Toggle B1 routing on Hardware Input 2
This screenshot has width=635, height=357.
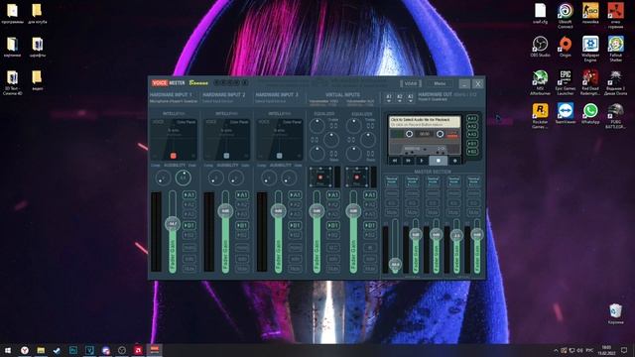(242, 225)
